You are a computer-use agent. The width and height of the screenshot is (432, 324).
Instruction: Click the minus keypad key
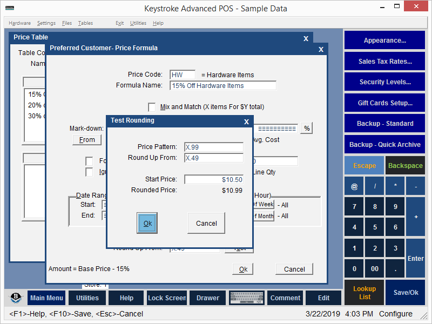point(416,186)
